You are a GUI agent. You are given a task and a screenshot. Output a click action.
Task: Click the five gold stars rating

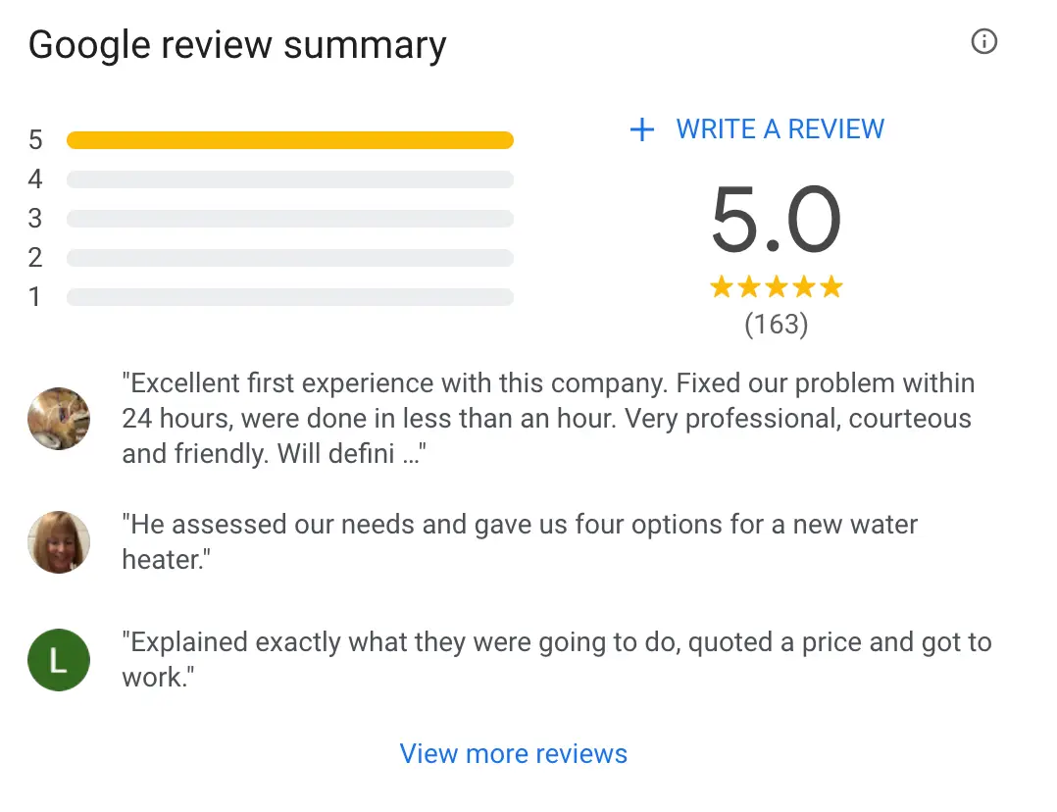pos(776,287)
